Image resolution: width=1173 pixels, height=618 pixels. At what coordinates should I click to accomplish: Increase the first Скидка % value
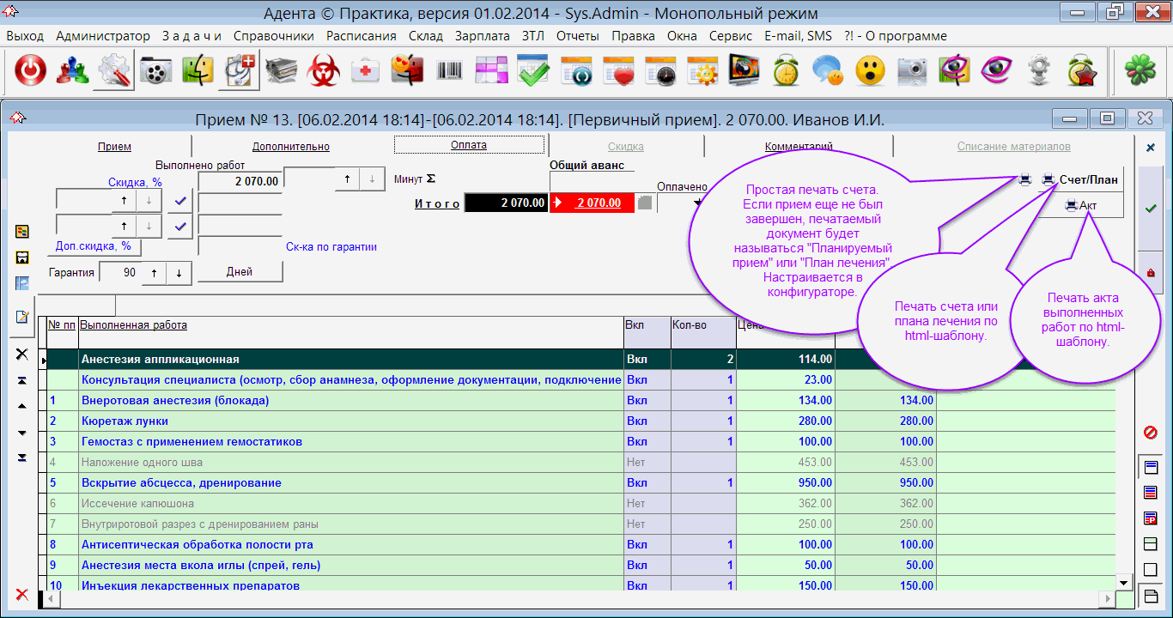(x=124, y=201)
